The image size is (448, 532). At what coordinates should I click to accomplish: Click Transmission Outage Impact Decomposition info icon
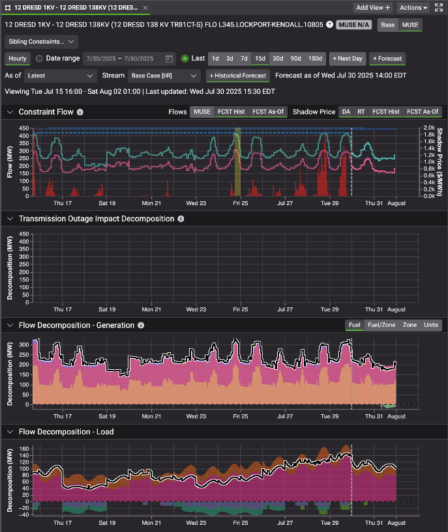tap(181, 219)
